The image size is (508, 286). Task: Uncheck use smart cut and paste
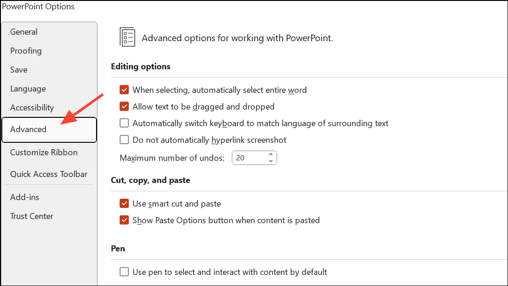click(x=124, y=203)
